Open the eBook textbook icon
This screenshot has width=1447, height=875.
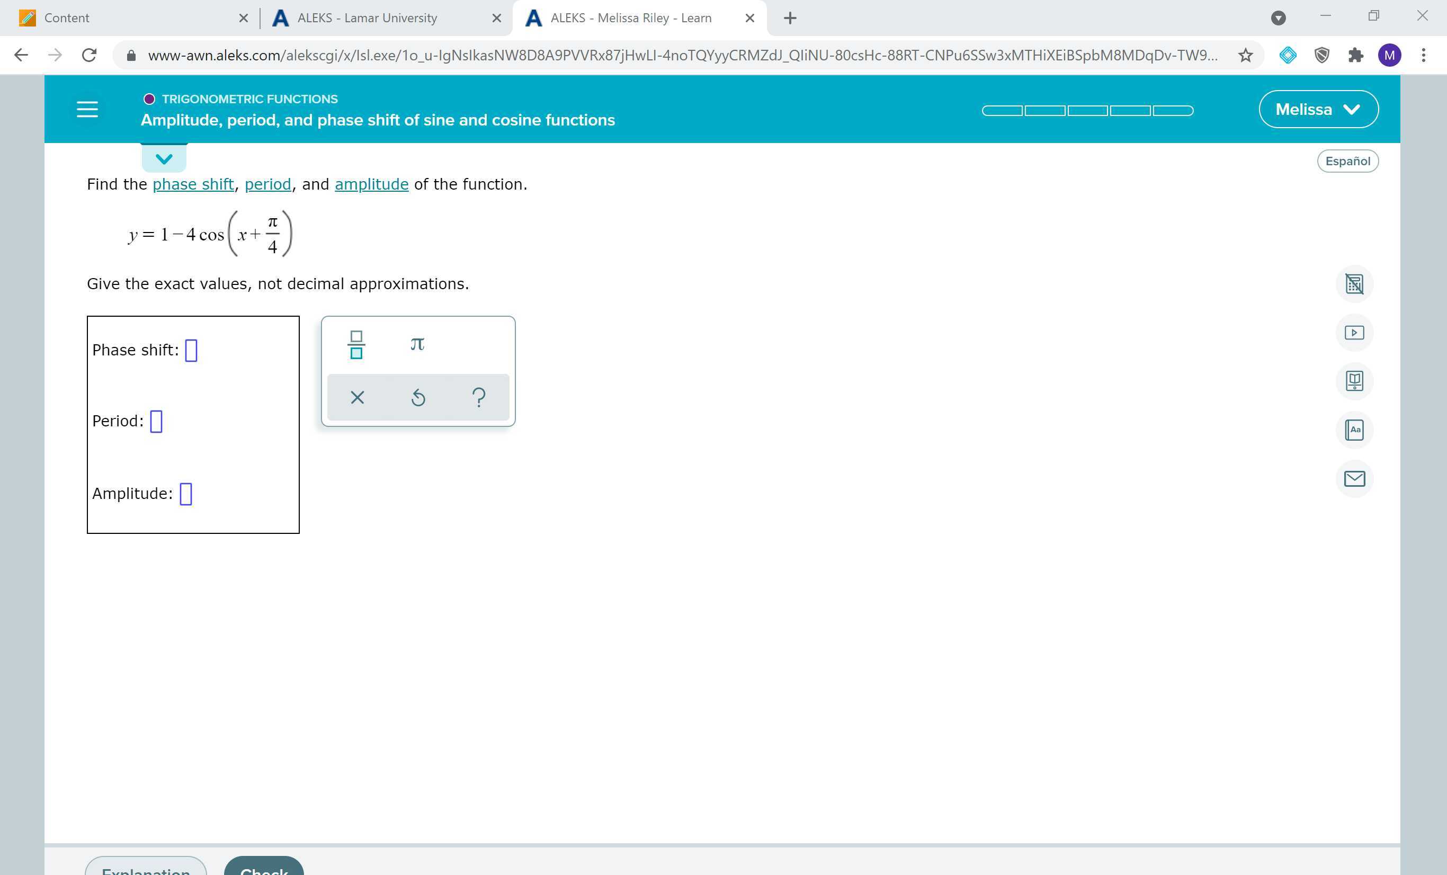(x=1354, y=381)
